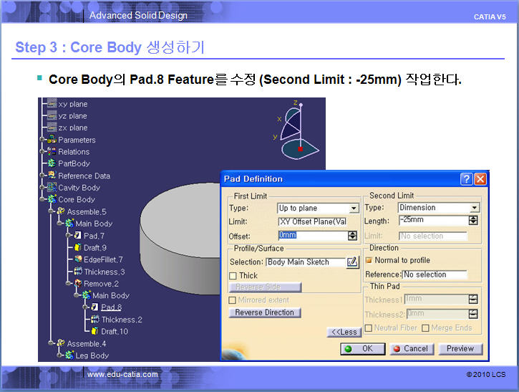Image resolution: width=519 pixels, height=392 pixels.
Task: Click the Offset spinner arrows
Action: [352, 235]
